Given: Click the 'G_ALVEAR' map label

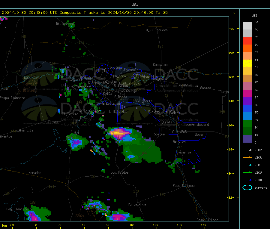Looking at the screenshot, I should click(x=179, y=132).
